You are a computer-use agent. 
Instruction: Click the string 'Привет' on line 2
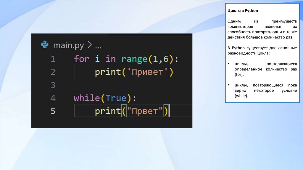147,72
